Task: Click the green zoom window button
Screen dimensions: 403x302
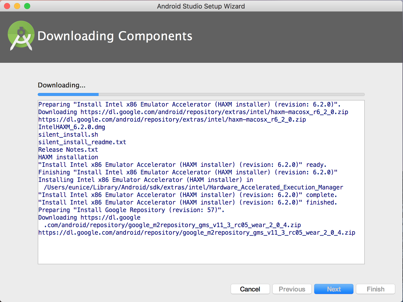Action: click(27, 6)
